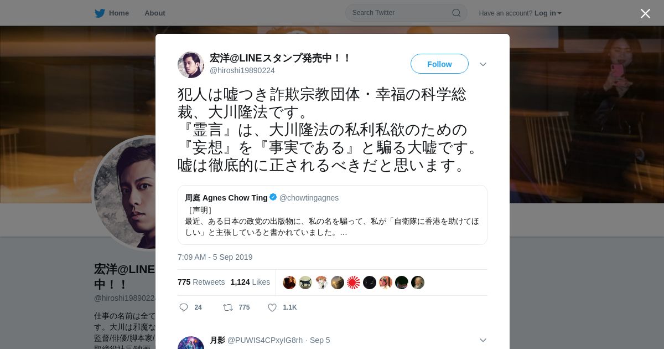
Task: Click the search magnifier icon
Action: click(x=456, y=13)
